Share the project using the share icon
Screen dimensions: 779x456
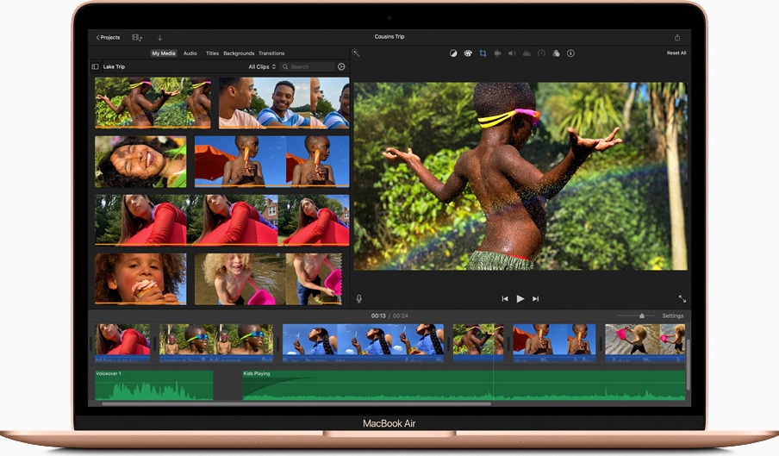(x=677, y=37)
